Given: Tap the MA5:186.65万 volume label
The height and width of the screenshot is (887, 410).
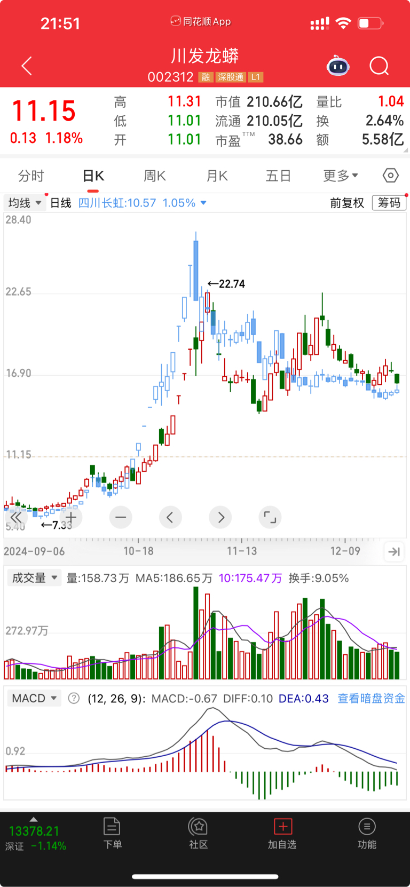Looking at the screenshot, I should (x=174, y=578).
